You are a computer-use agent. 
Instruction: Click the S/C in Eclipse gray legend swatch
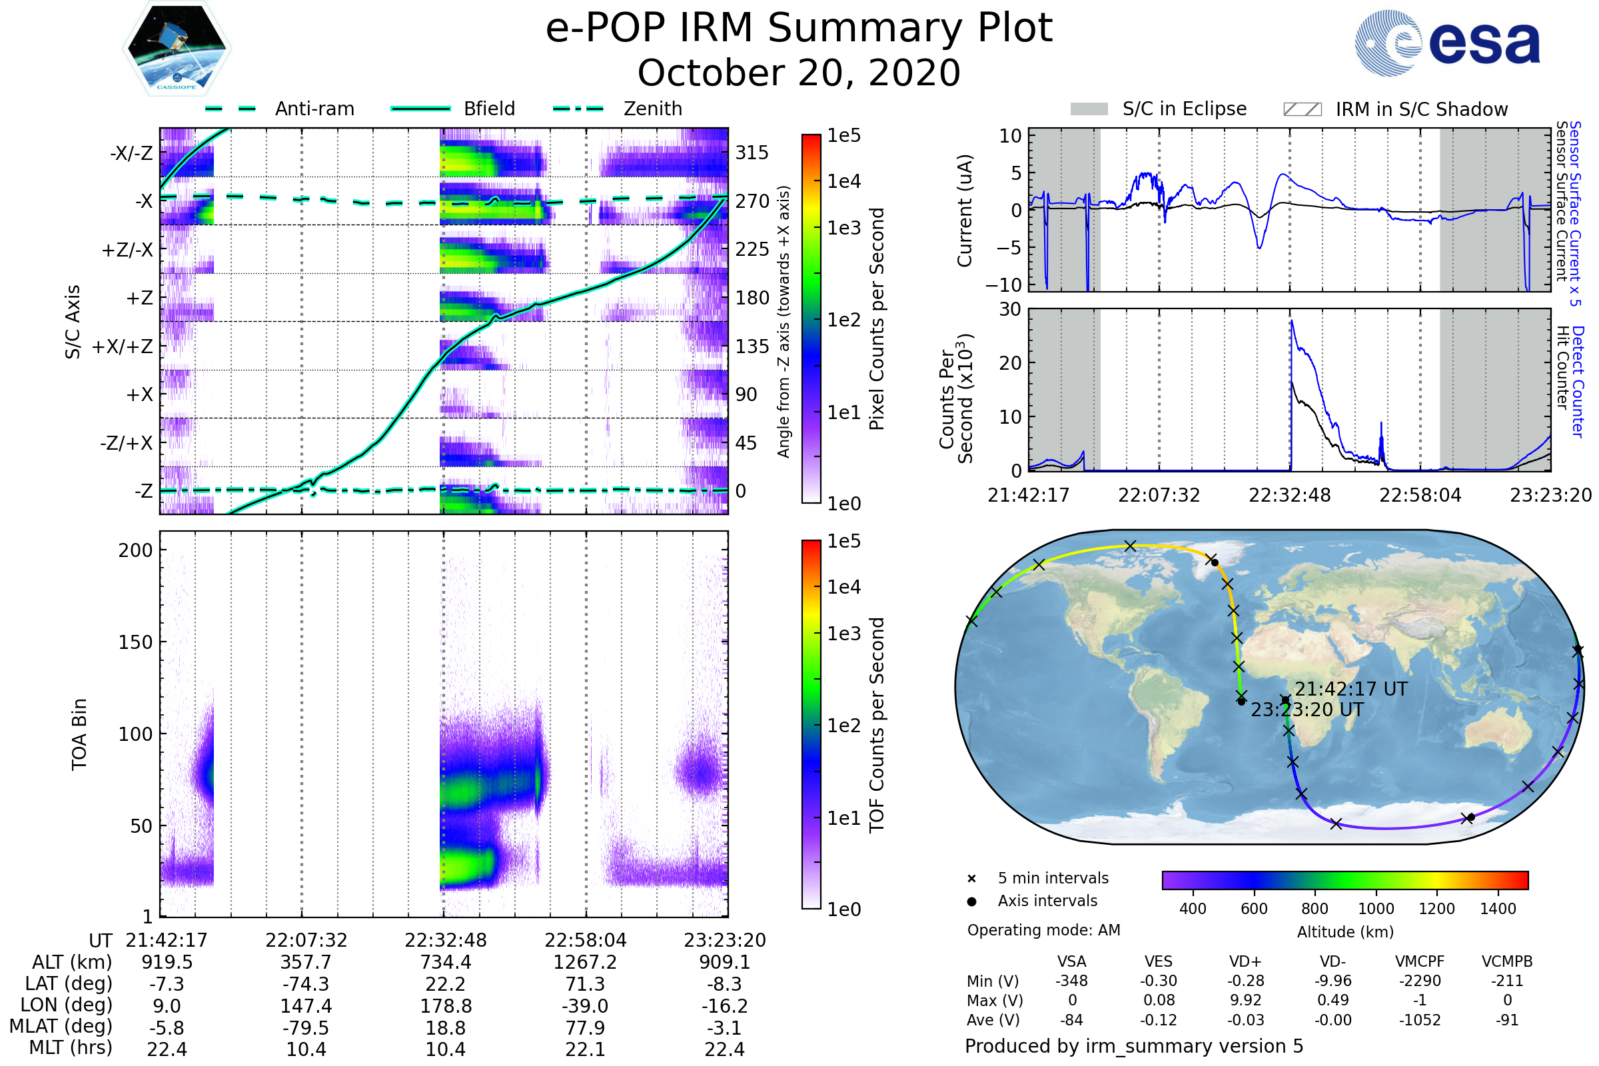pyautogui.click(x=1089, y=109)
